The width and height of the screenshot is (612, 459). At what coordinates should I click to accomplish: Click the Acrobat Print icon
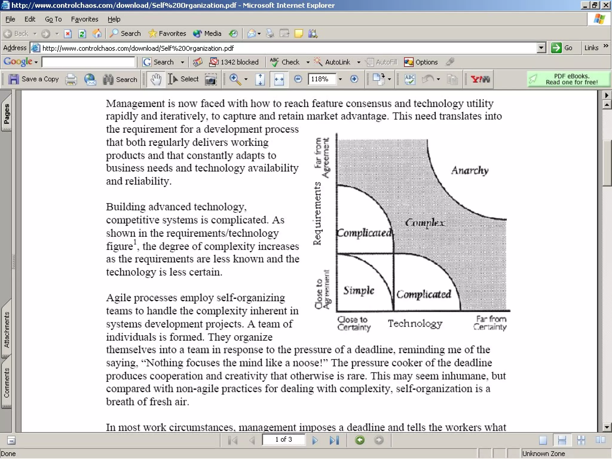pyautogui.click(x=71, y=79)
